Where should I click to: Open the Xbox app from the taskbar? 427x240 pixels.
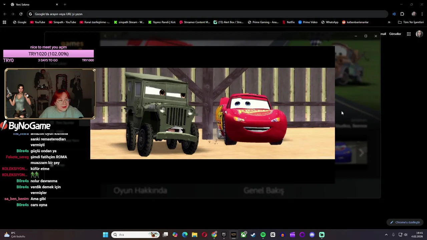244,235
